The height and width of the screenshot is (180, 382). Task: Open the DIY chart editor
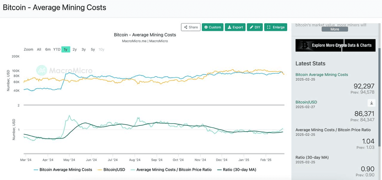255,27
